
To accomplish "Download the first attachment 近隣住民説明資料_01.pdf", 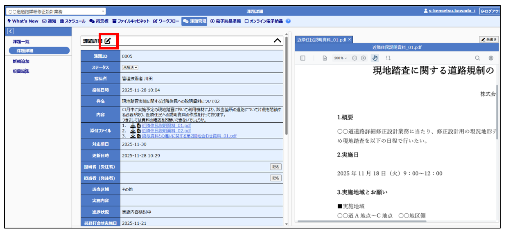I will click(x=133, y=126).
